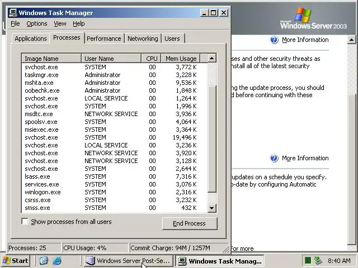This screenshot has height=268, width=358.
Task: Select services.exe process row
Action: [115, 184]
